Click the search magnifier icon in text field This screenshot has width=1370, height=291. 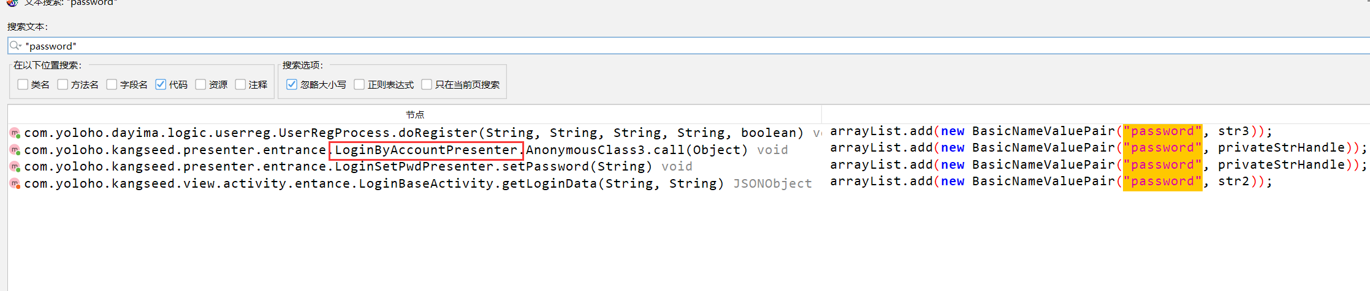(15, 46)
